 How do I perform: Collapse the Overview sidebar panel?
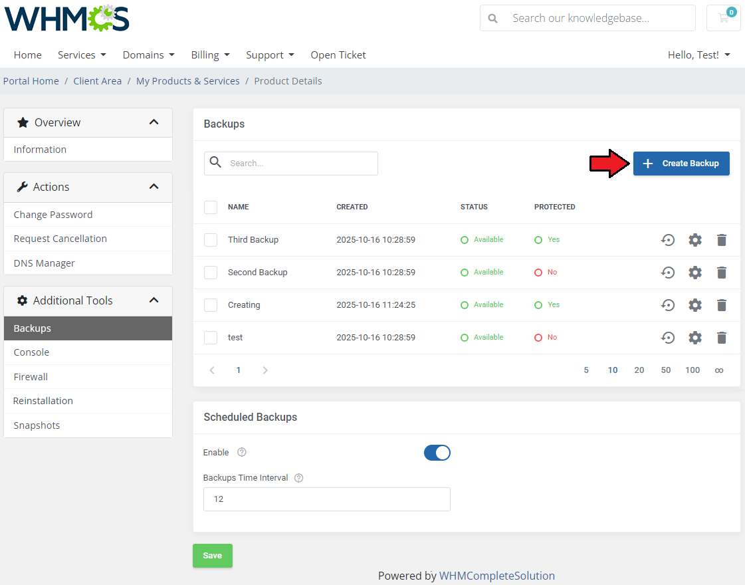click(x=154, y=122)
